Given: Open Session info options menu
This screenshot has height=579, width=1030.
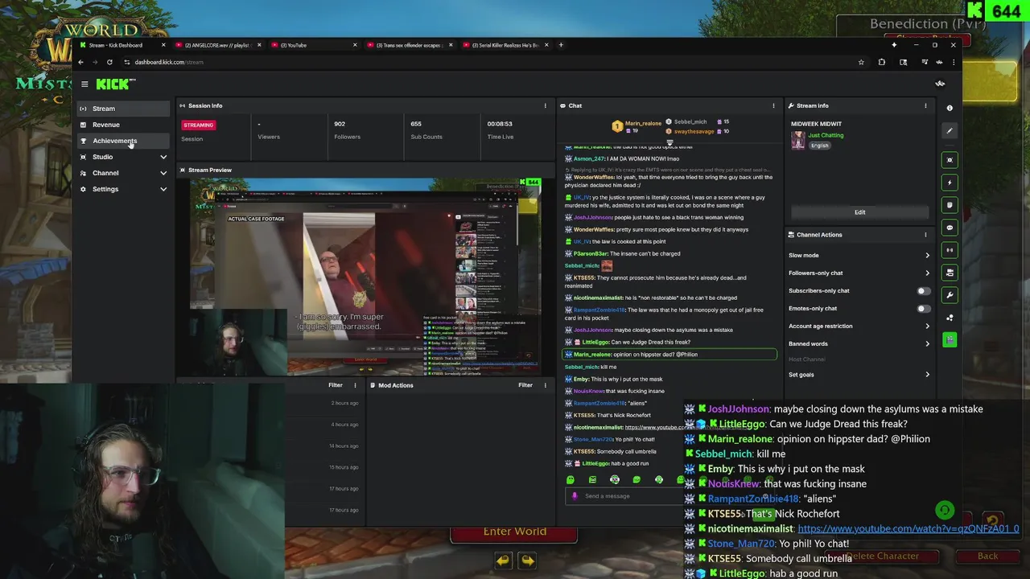Looking at the screenshot, I should point(545,105).
